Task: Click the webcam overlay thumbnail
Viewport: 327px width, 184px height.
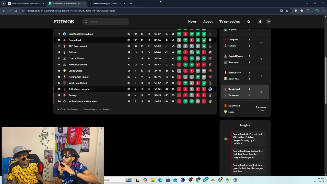Action: click(53, 155)
